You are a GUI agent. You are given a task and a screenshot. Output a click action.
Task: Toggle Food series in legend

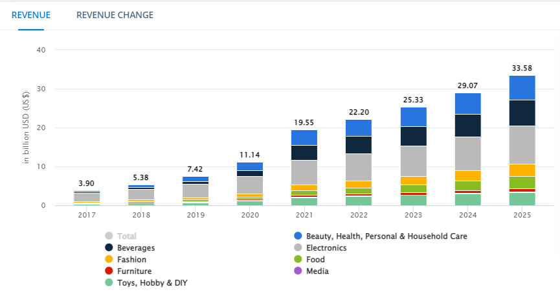309,260
